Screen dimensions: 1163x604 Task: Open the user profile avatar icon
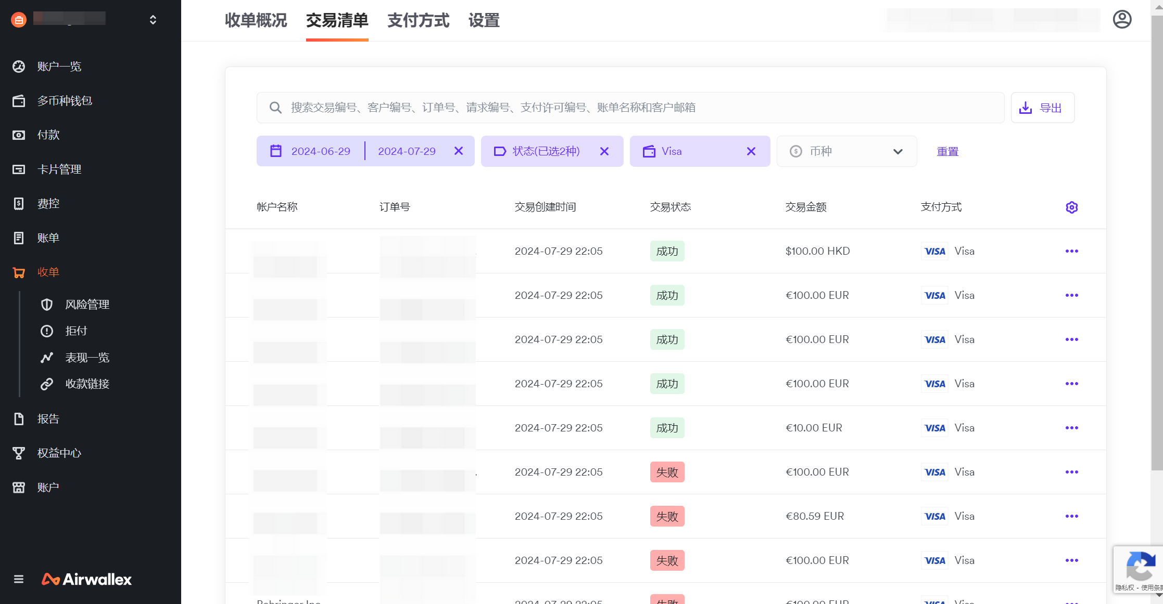[x=1122, y=20]
